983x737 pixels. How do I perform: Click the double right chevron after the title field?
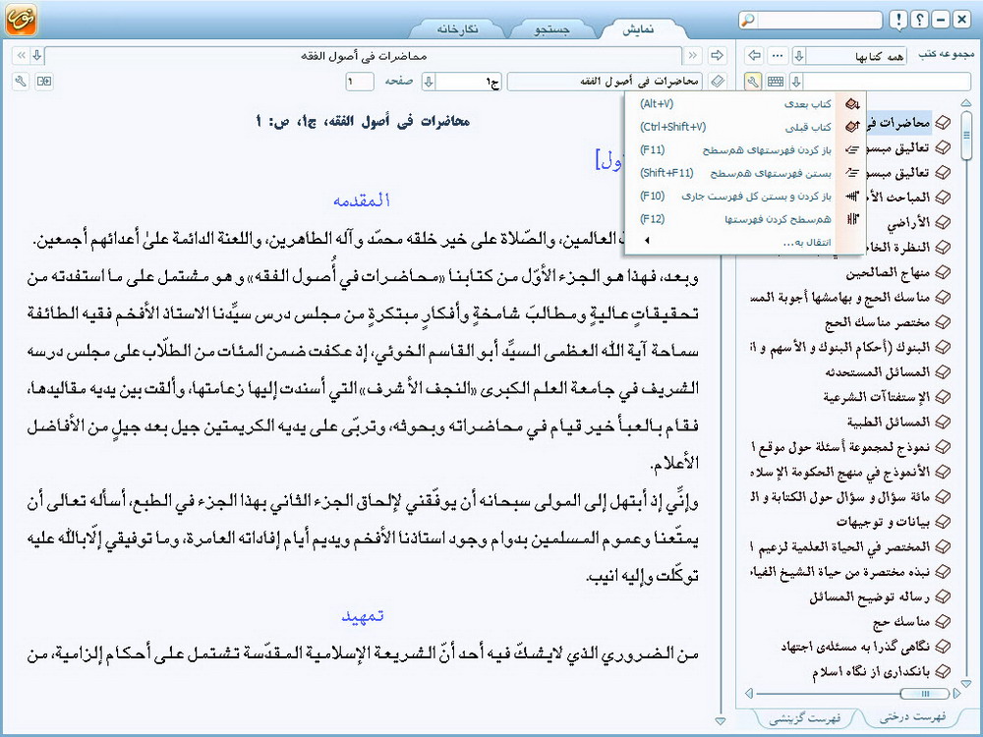coord(693,56)
